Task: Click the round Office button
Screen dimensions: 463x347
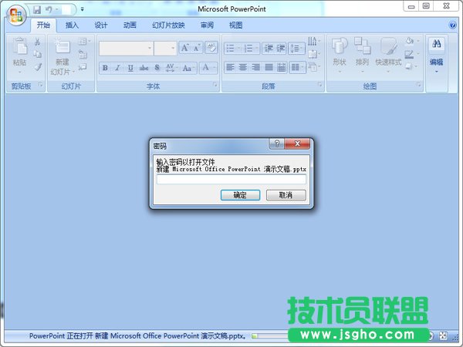Action: [x=15, y=14]
